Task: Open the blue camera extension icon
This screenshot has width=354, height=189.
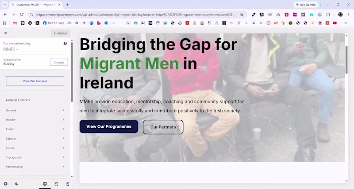Action: click(x=312, y=15)
